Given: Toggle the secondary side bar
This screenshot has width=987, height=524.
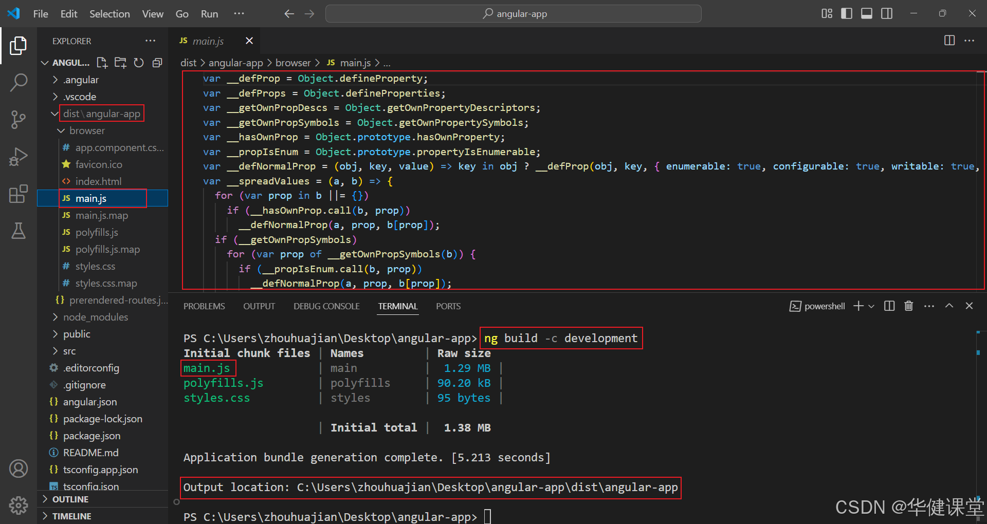Looking at the screenshot, I should [x=887, y=14].
